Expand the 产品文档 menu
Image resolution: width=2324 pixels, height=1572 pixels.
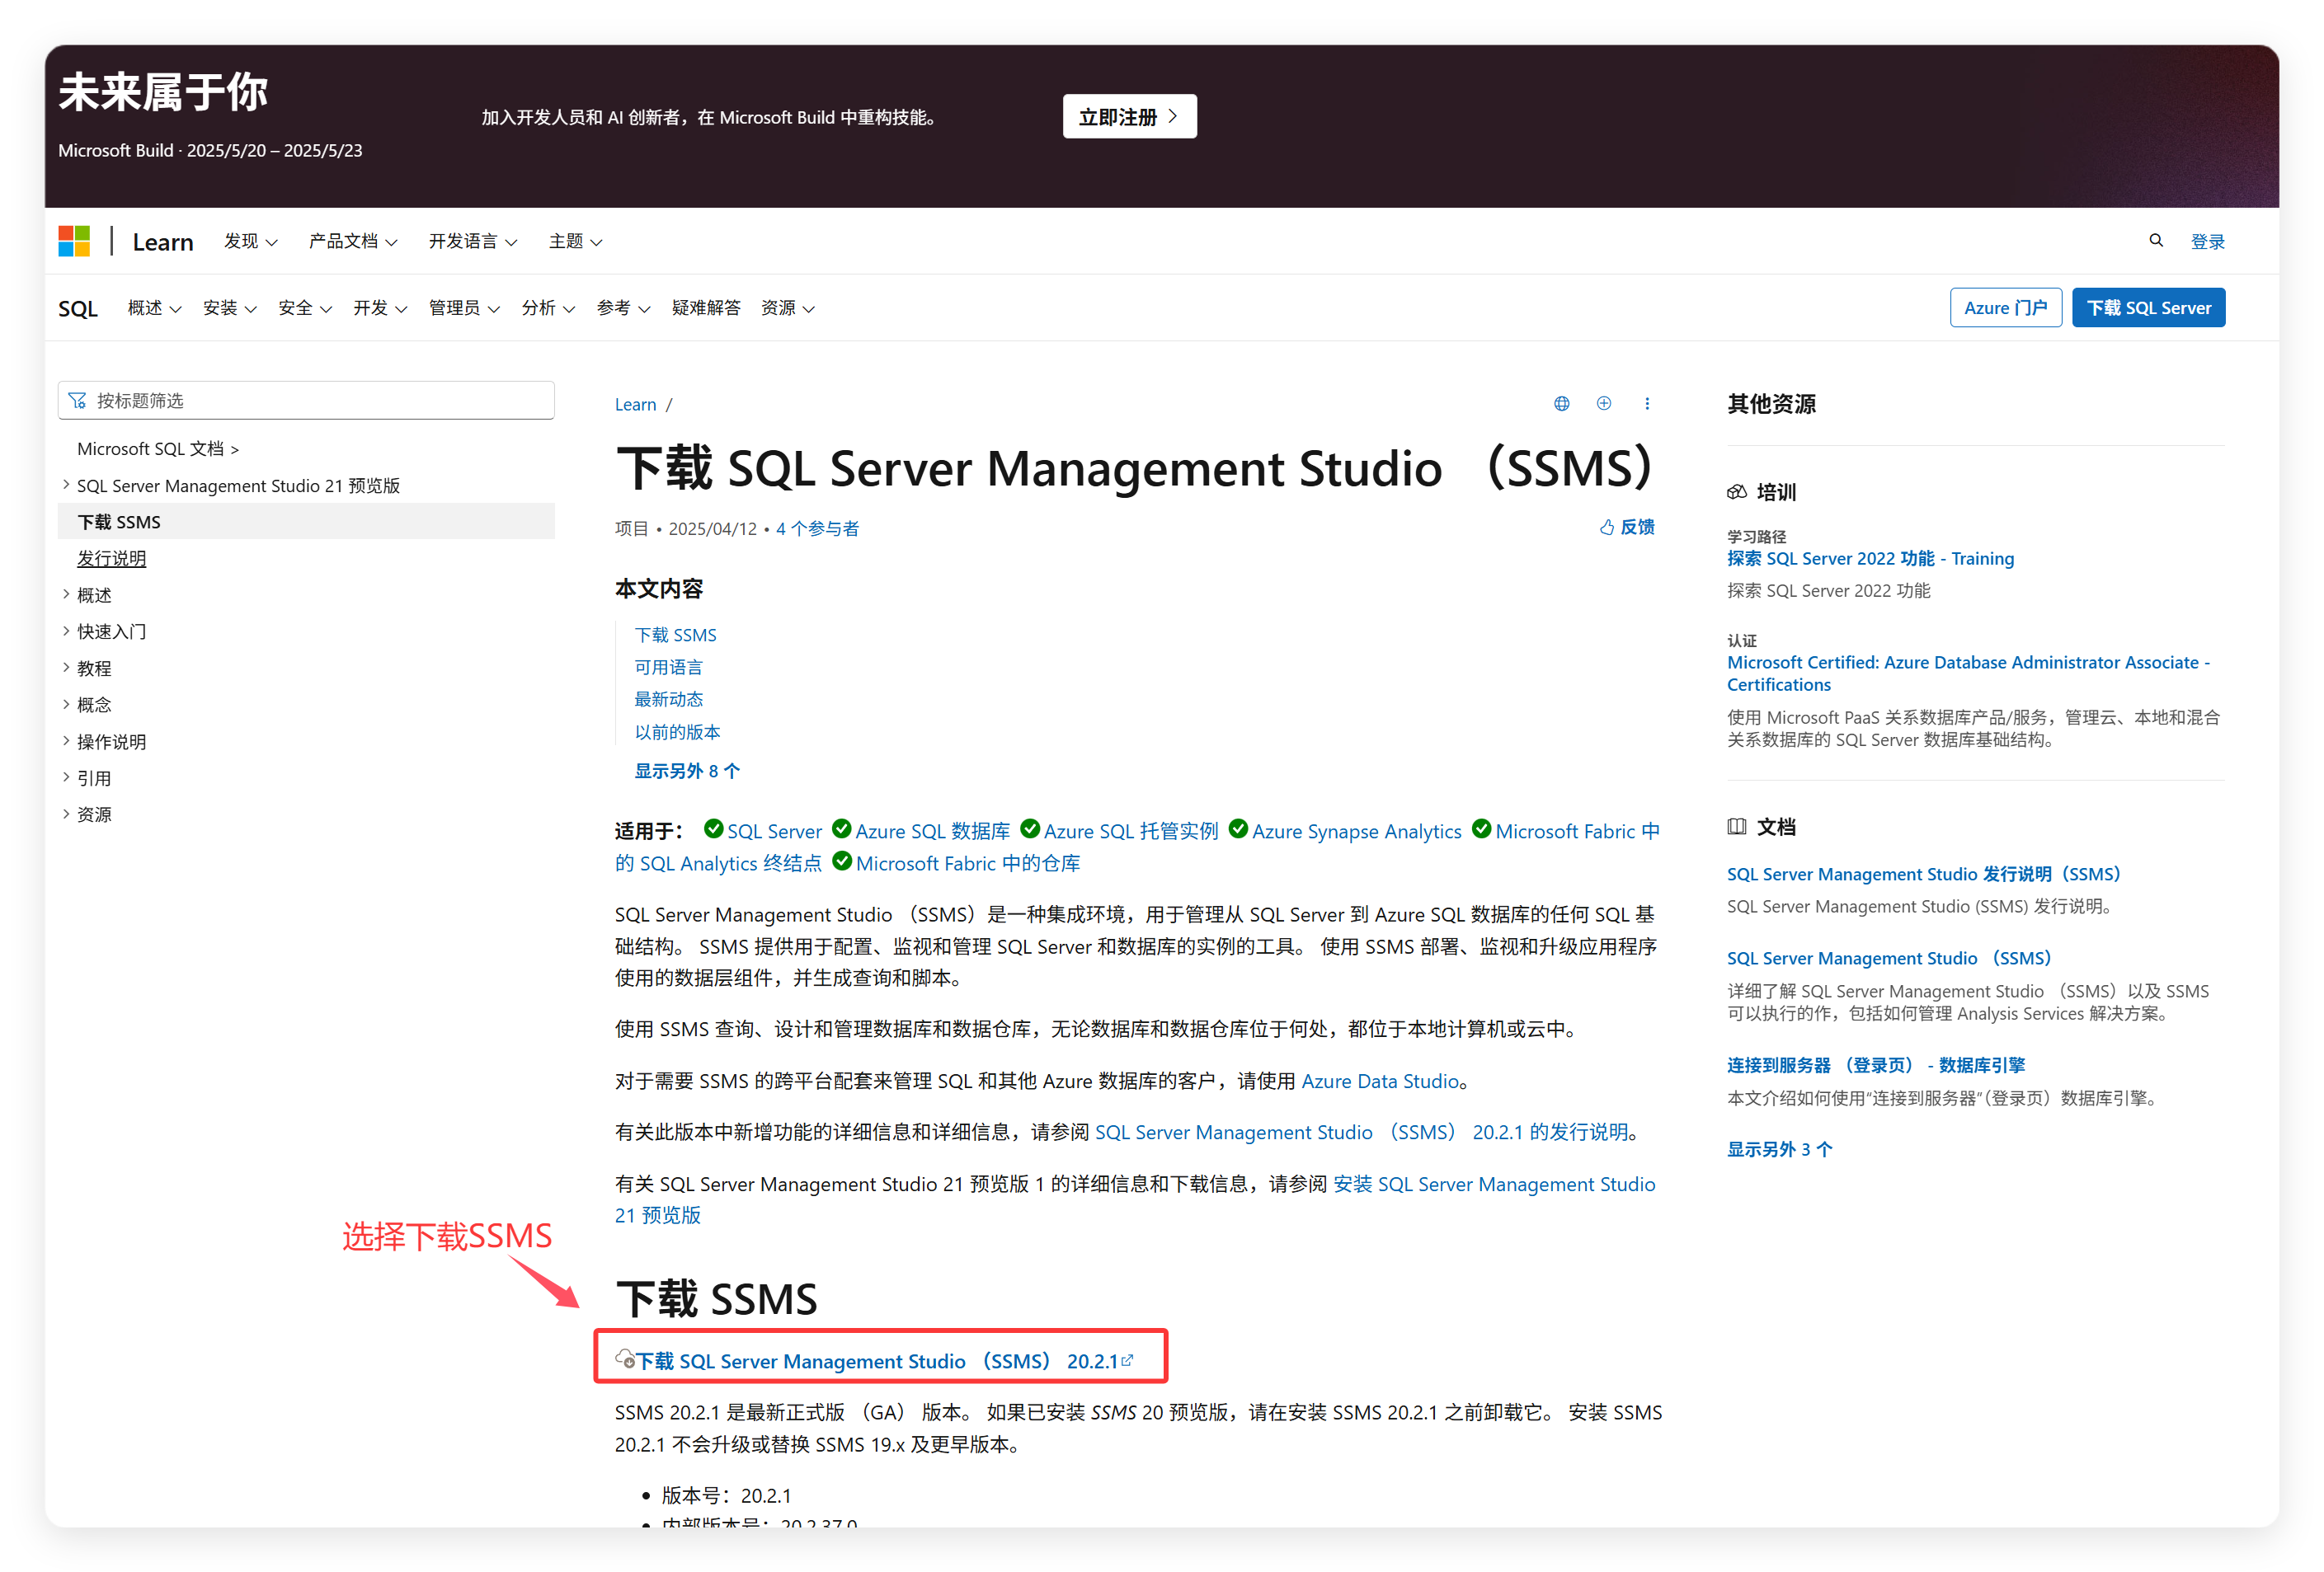coord(353,241)
